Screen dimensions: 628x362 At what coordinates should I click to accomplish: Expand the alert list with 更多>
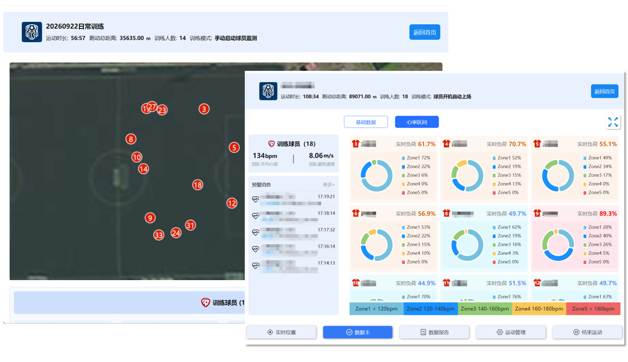(329, 185)
